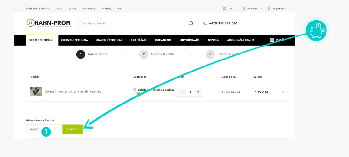
Task: Open the product thumbnail image
Action: tap(36, 92)
